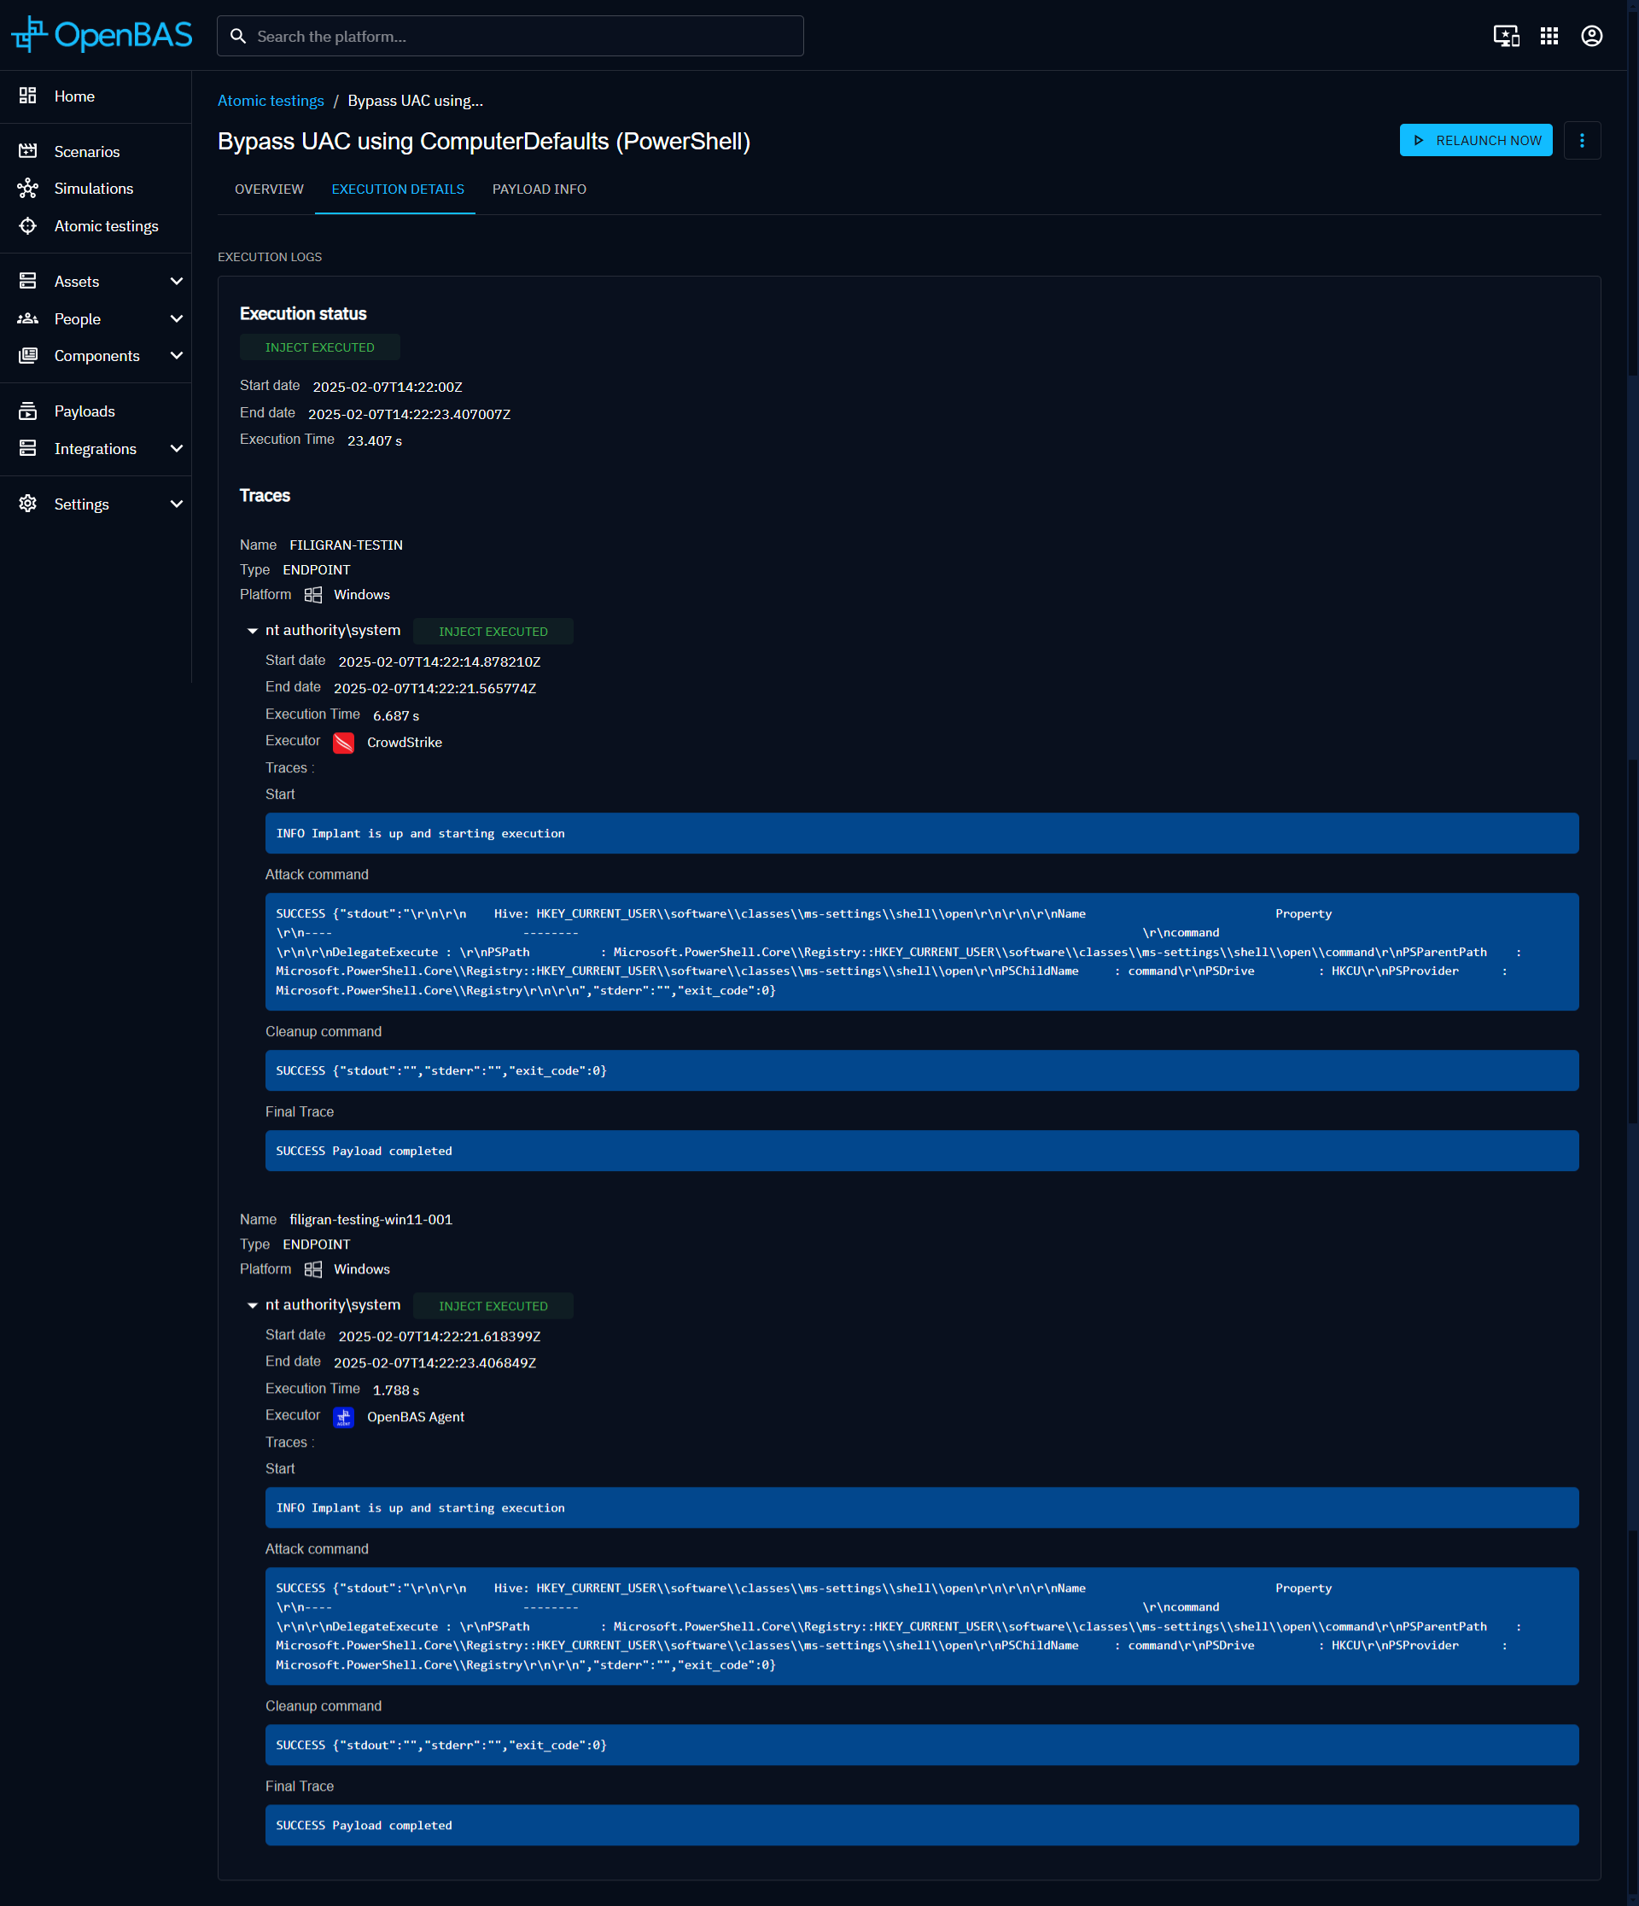
Task: Open the three-dot more options menu
Action: pyautogui.click(x=1581, y=141)
